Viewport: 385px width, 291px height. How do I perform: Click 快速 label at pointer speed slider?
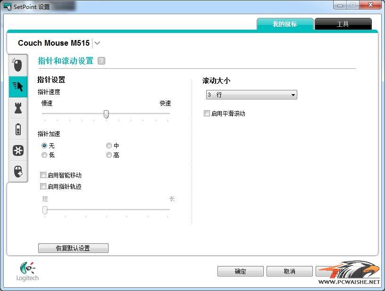coord(165,103)
